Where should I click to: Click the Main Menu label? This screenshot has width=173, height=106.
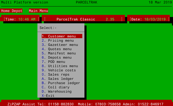[38, 11]
